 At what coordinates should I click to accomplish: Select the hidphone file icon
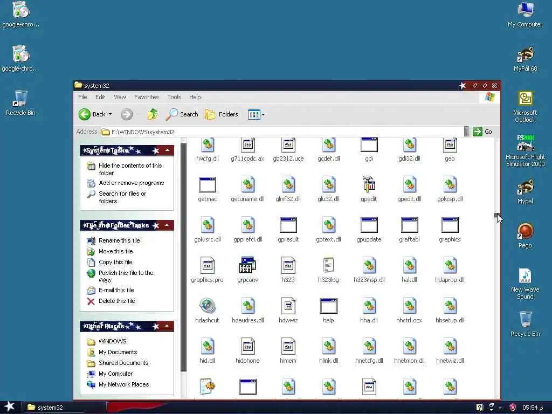click(x=247, y=346)
